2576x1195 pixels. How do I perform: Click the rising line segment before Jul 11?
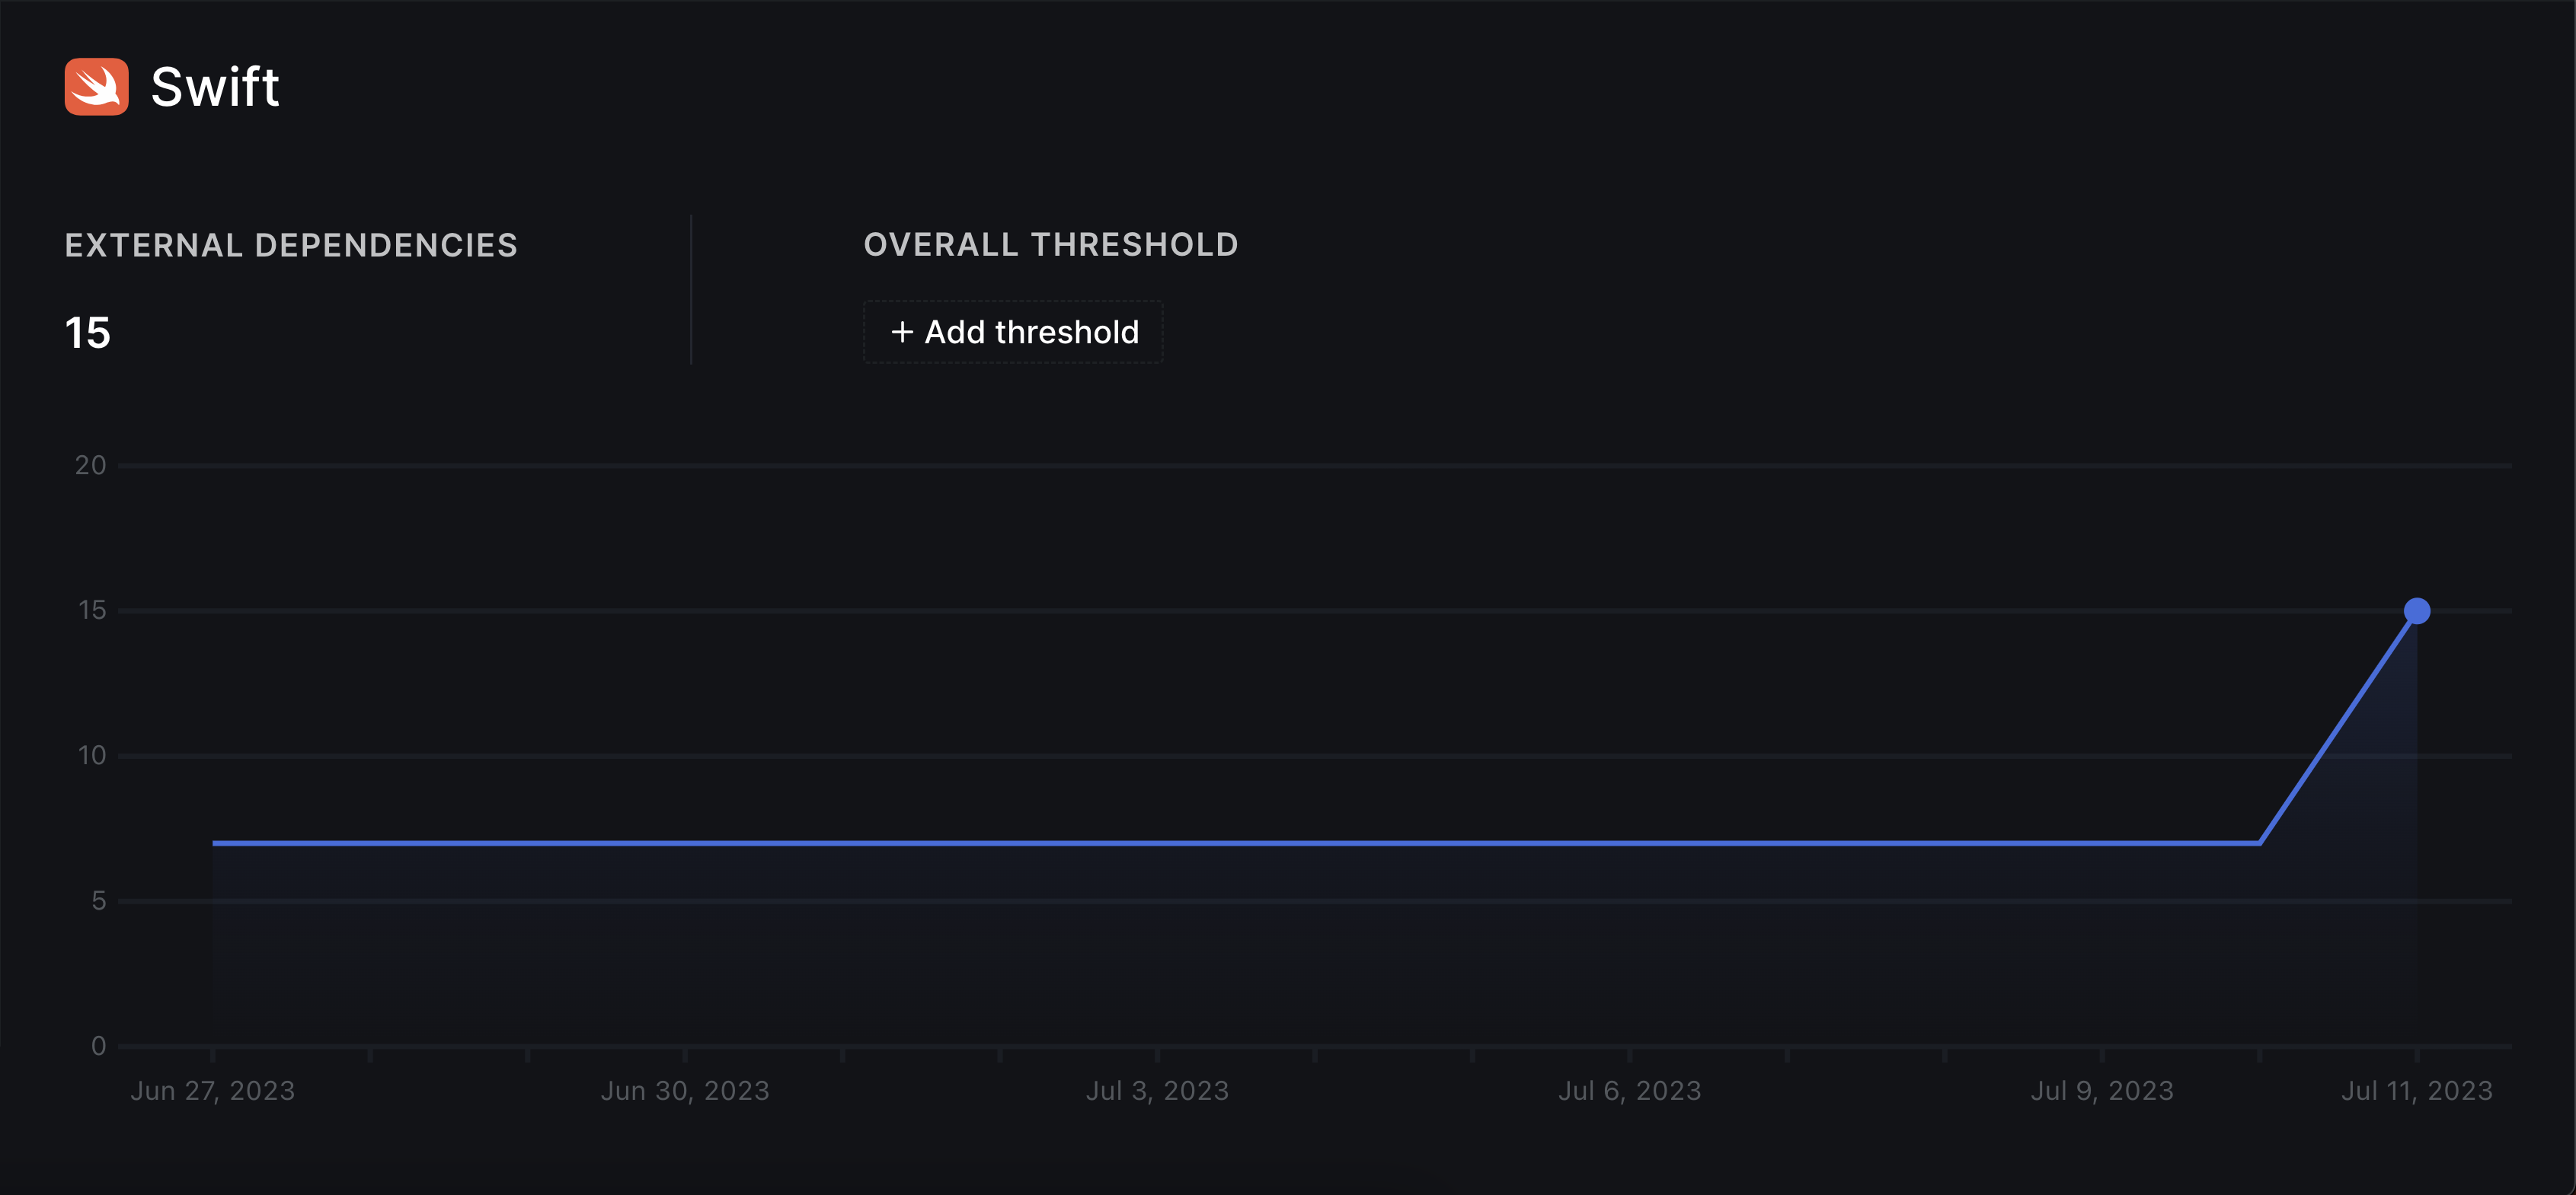pyautogui.click(x=2338, y=728)
